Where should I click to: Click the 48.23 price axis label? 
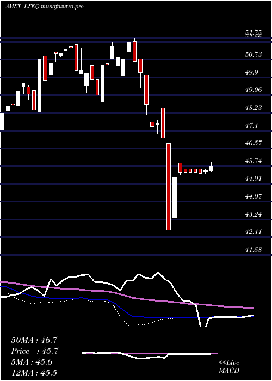coord(254,108)
